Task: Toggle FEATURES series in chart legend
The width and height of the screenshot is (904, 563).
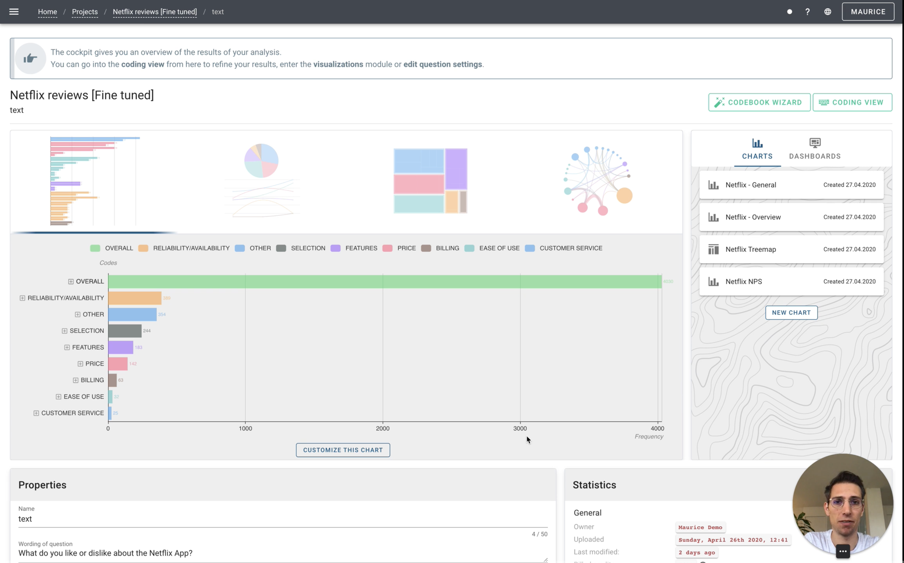Action: click(354, 248)
